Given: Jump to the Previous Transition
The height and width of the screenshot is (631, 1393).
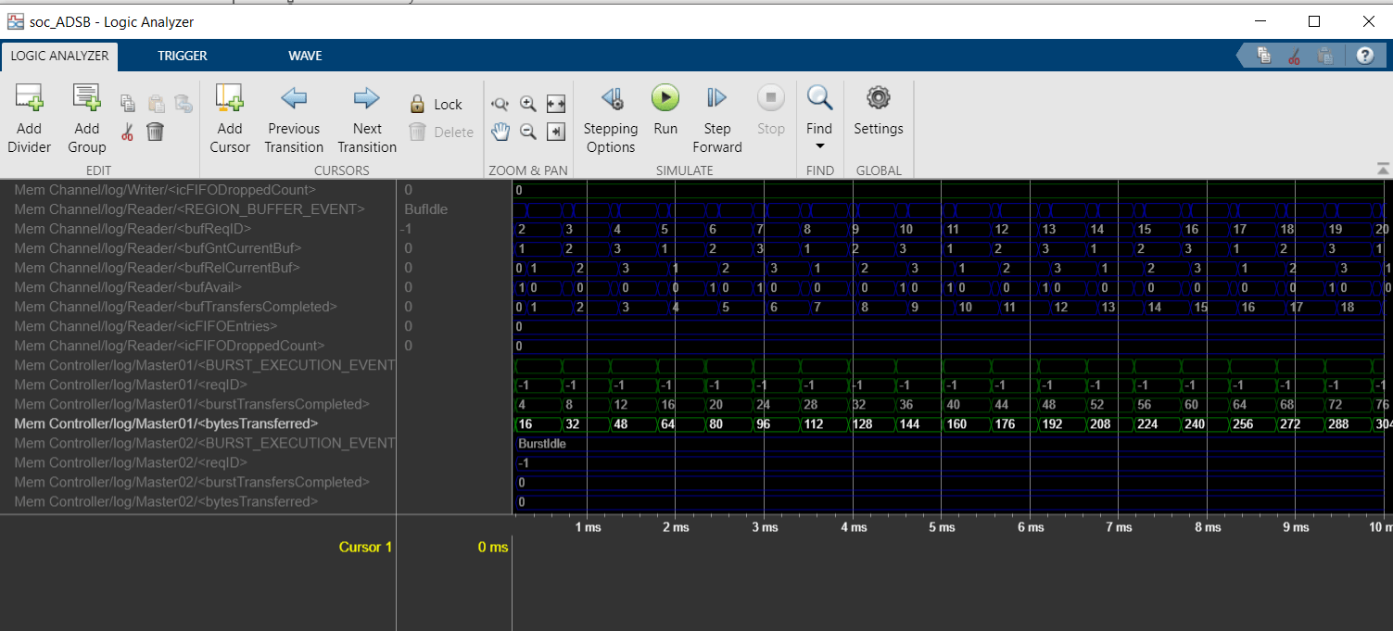Looking at the screenshot, I should [x=294, y=97].
